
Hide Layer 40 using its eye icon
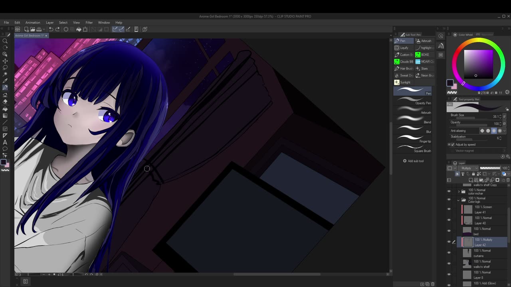449,220
